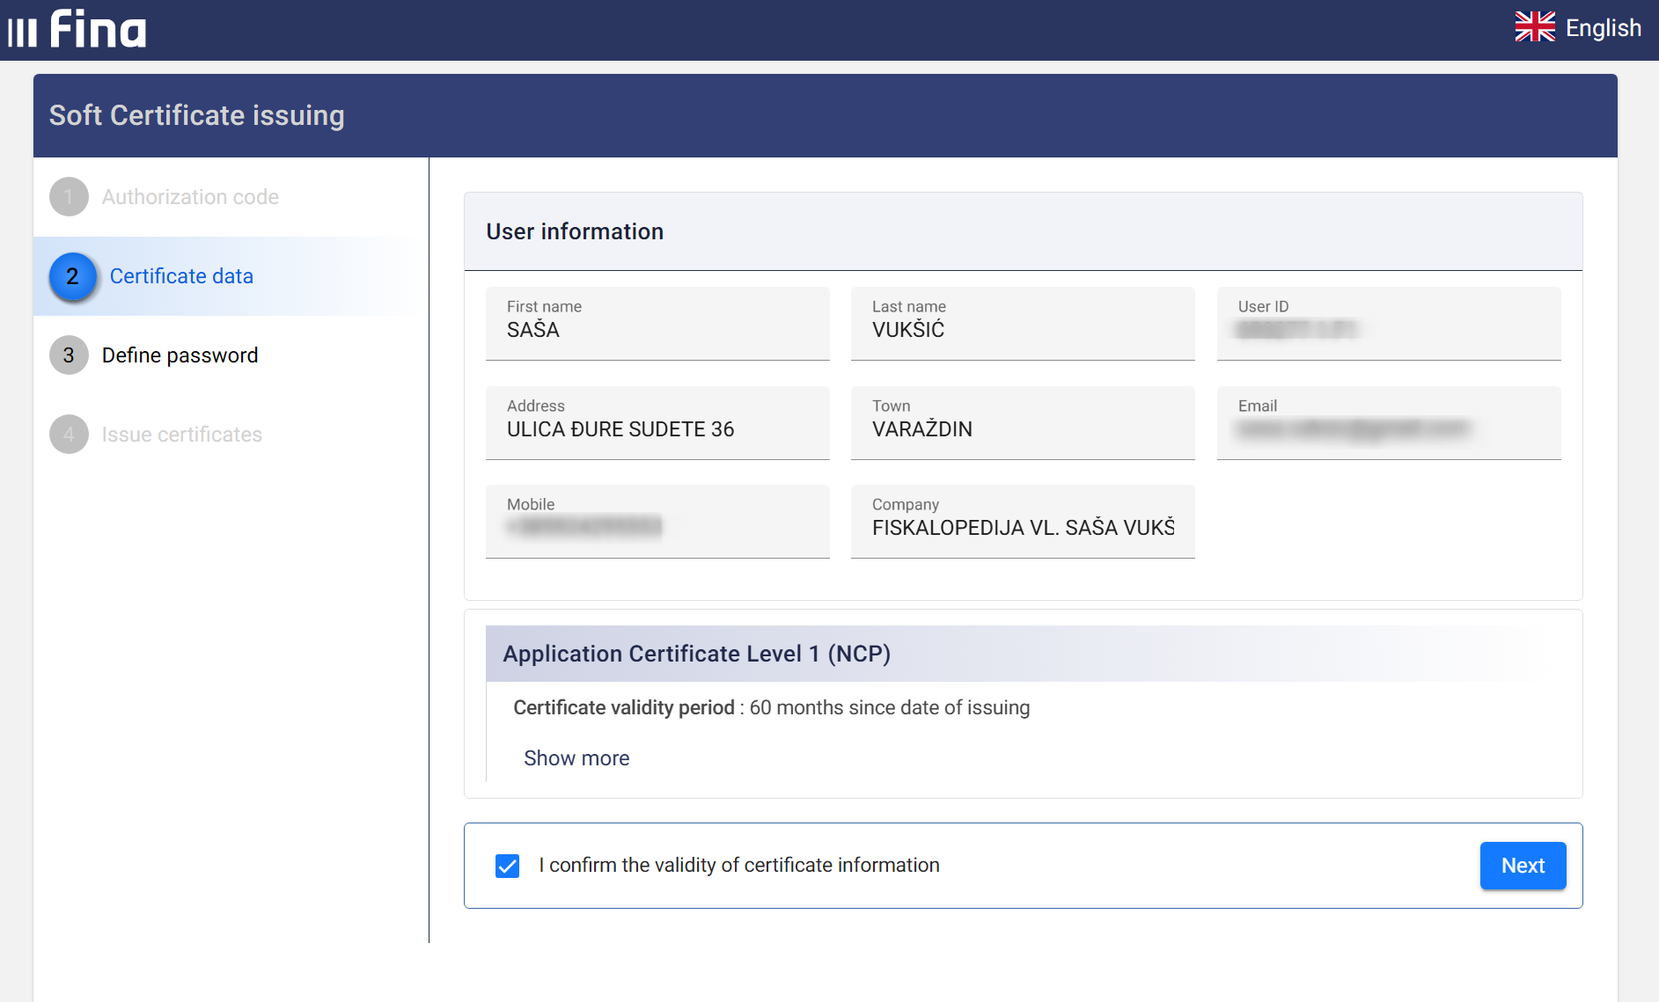Open the English language selector
The width and height of the screenshot is (1659, 1002).
tap(1602, 27)
